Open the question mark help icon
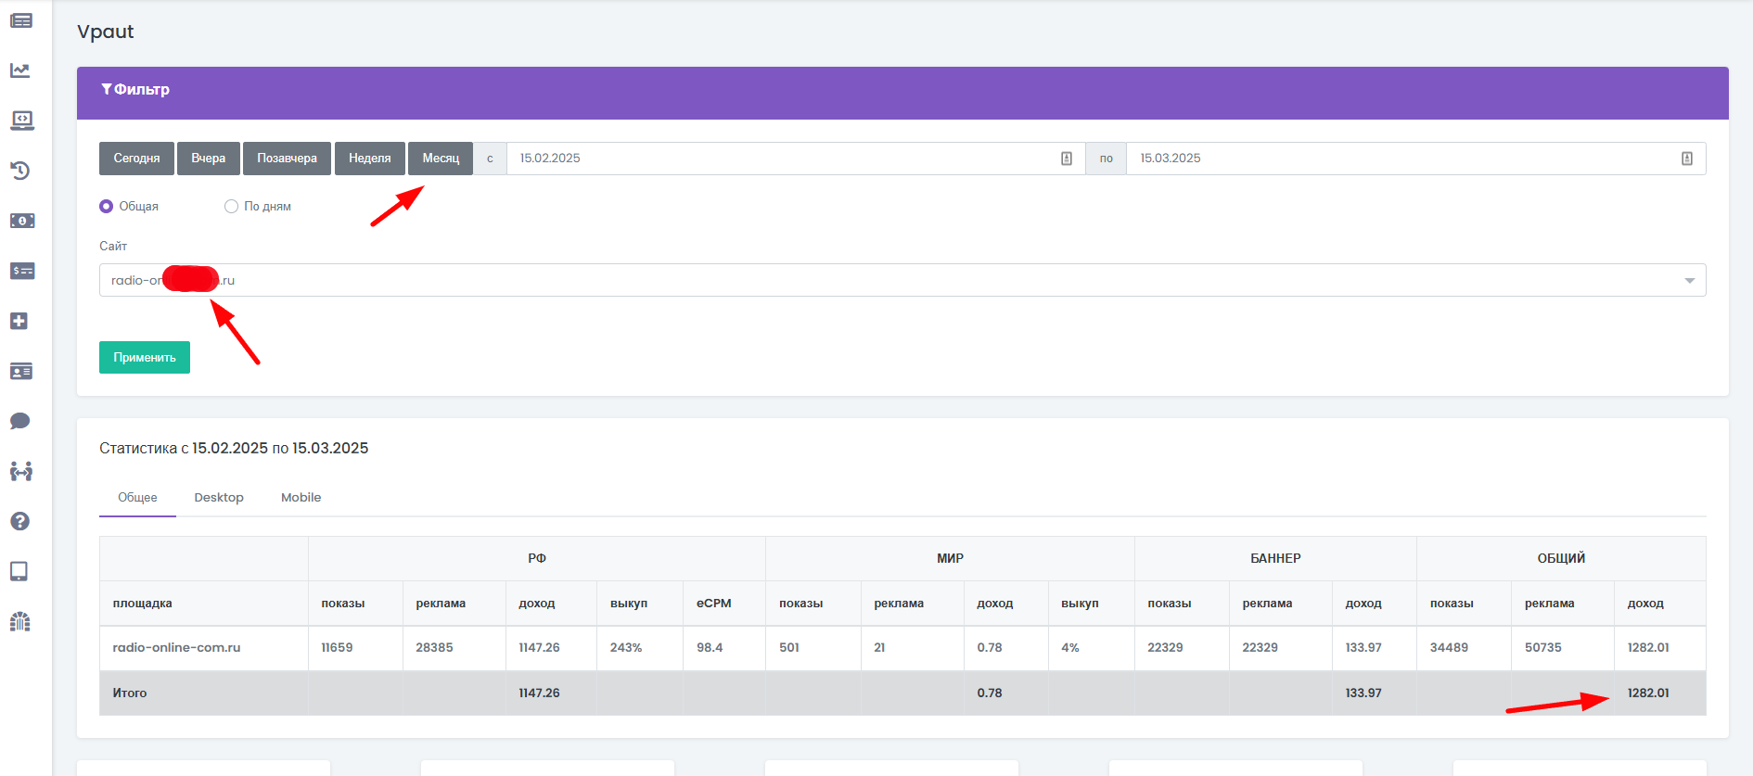This screenshot has height=776, width=1753. coord(20,521)
